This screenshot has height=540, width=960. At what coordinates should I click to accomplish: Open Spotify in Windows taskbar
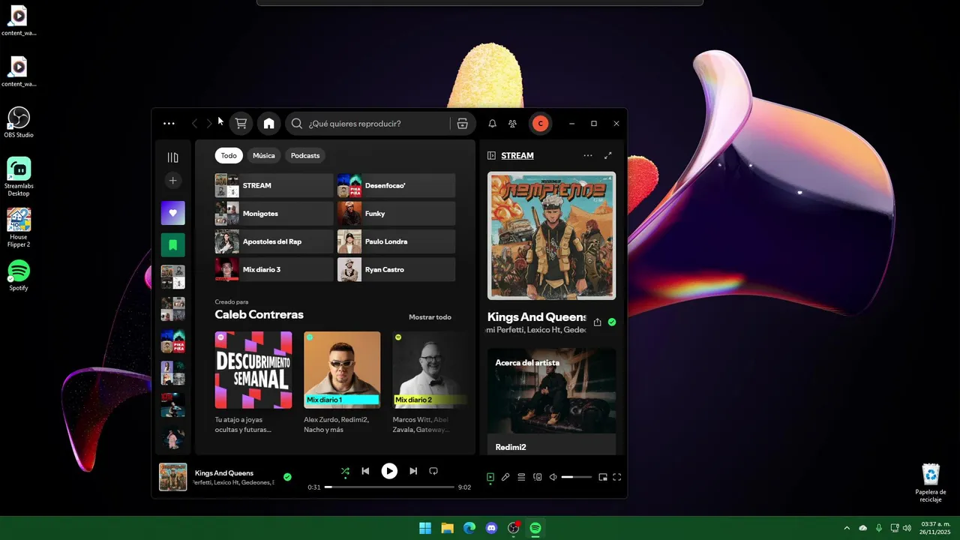tap(535, 528)
